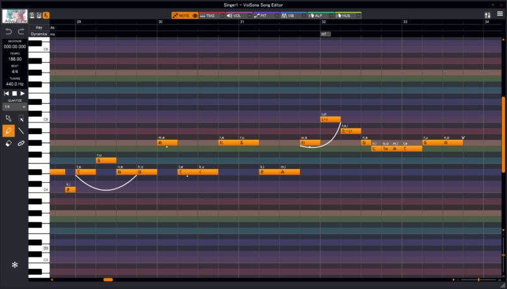Viewport: 507px width, 289px height.
Task: Switch to the VIB tab
Action: coord(291,15)
